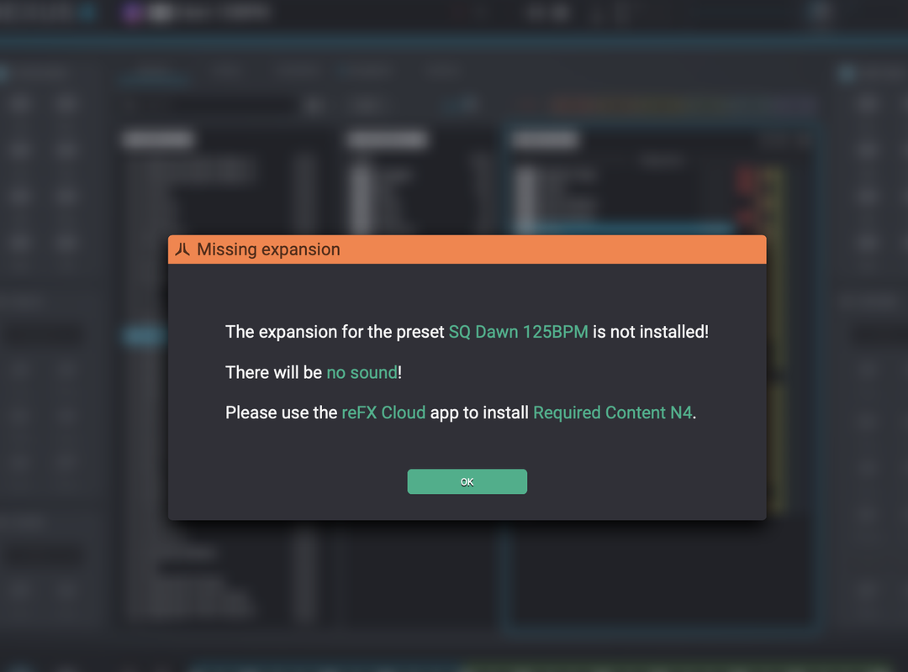Click the 'Required Content N4' text
Viewport: 908px width, 672px height.
pyautogui.click(x=613, y=412)
